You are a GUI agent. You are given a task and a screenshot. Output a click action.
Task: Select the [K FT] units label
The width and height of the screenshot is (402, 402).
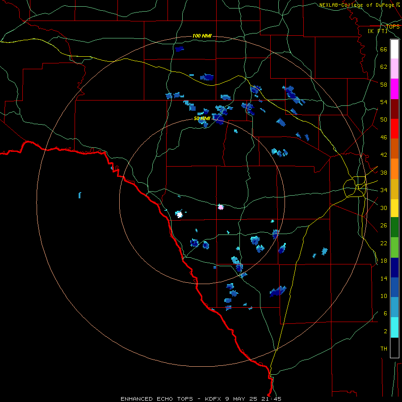[377, 31]
